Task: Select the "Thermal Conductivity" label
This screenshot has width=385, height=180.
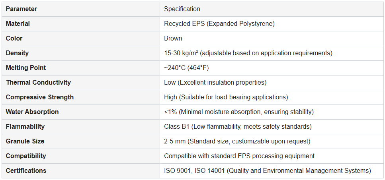Action: [38, 82]
